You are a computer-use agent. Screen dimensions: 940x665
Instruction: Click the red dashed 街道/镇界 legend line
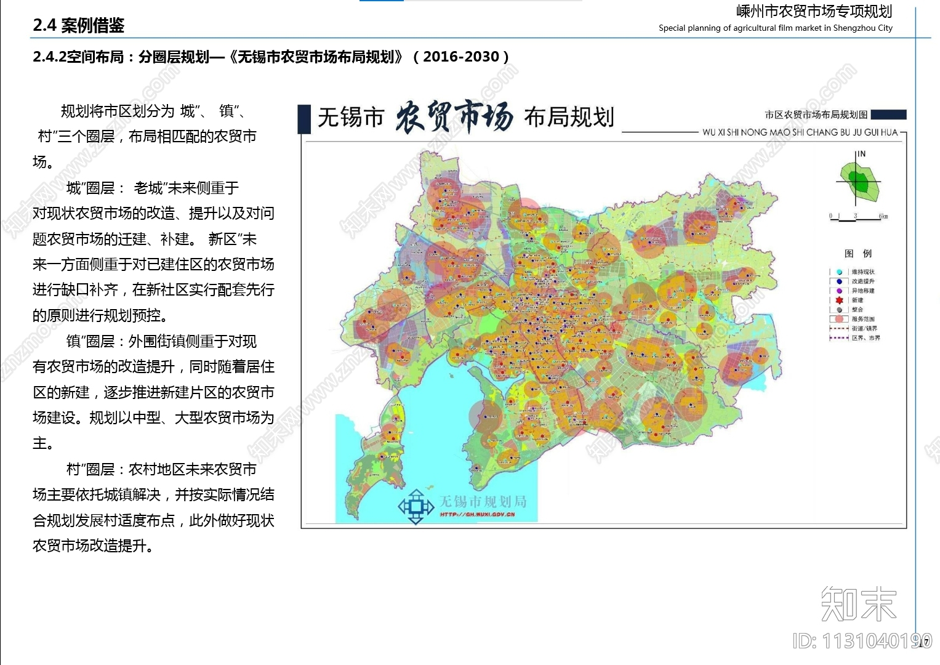839,328
